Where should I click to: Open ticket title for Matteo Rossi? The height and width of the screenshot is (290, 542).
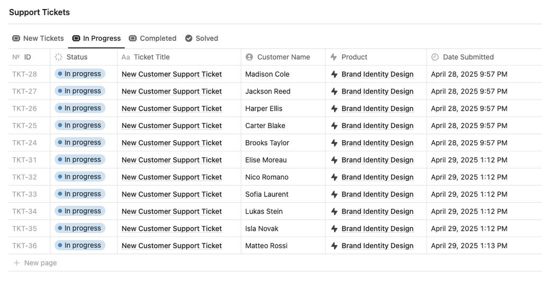coord(172,246)
